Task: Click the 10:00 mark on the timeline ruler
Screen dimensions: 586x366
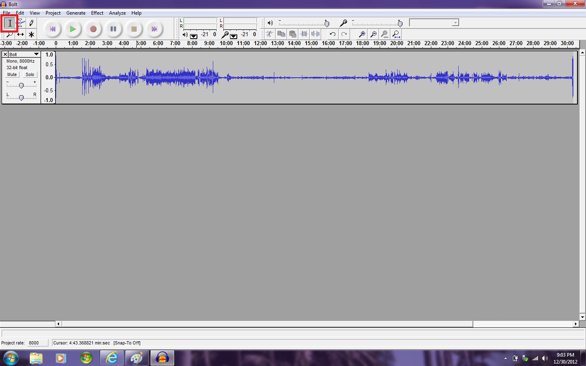Action: 226,43
